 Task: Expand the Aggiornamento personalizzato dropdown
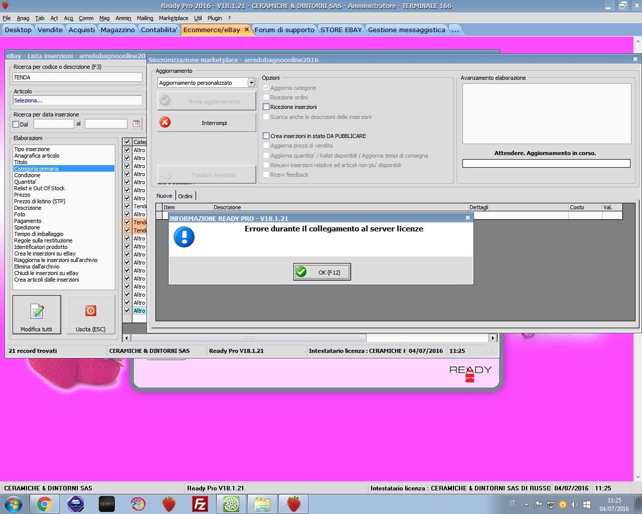pos(252,83)
